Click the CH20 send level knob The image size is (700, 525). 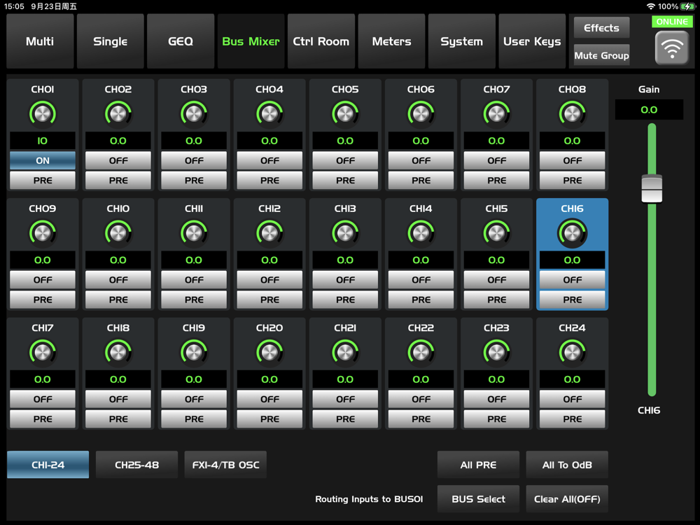[269, 353]
